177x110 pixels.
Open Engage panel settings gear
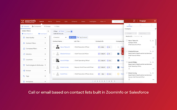[x=155, y=21]
